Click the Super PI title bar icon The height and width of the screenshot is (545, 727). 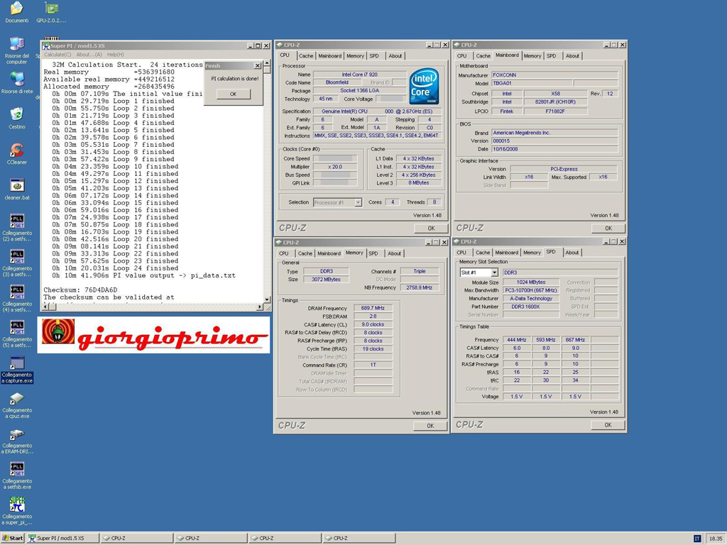coord(46,46)
